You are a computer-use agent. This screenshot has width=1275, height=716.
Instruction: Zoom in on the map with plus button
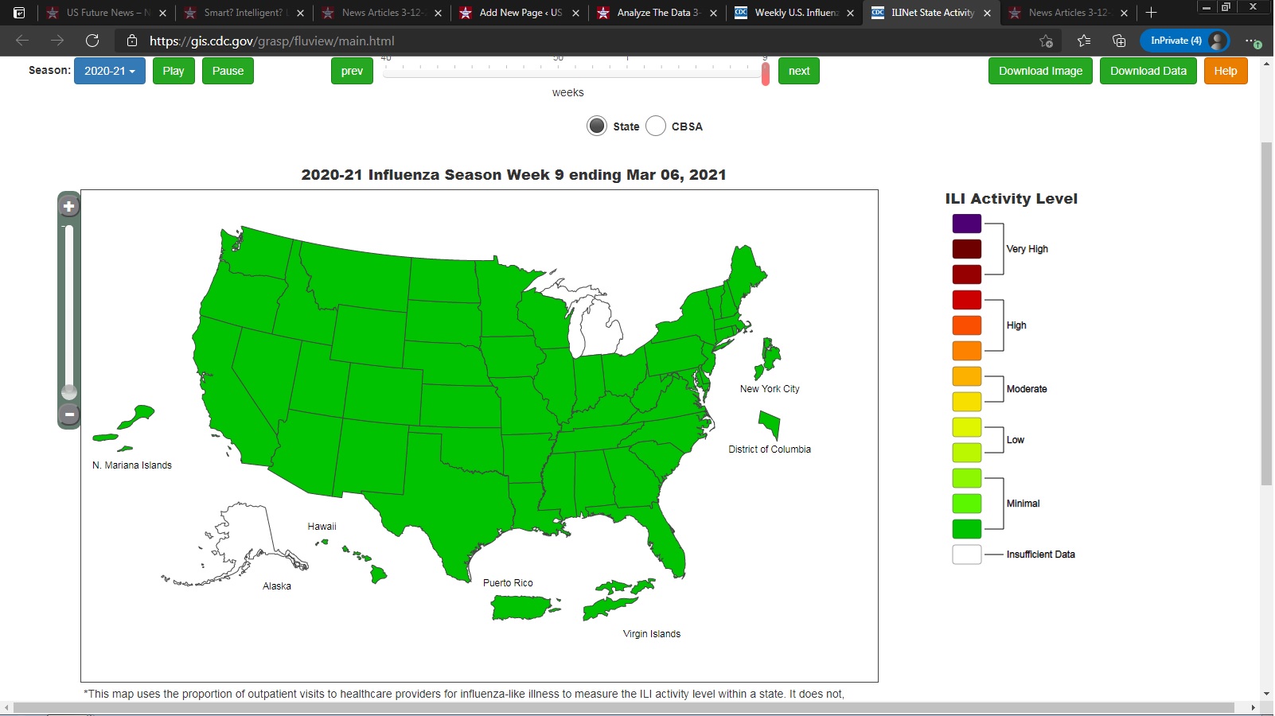(69, 207)
